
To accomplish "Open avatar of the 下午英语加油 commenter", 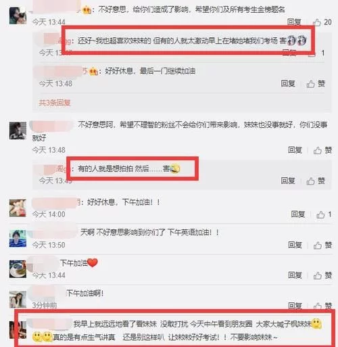I will pos(18,239).
